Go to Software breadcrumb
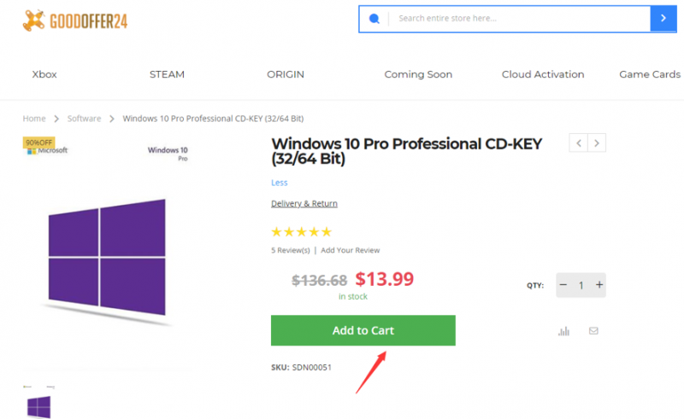Screen dimensions: 684x419 [x=85, y=119]
